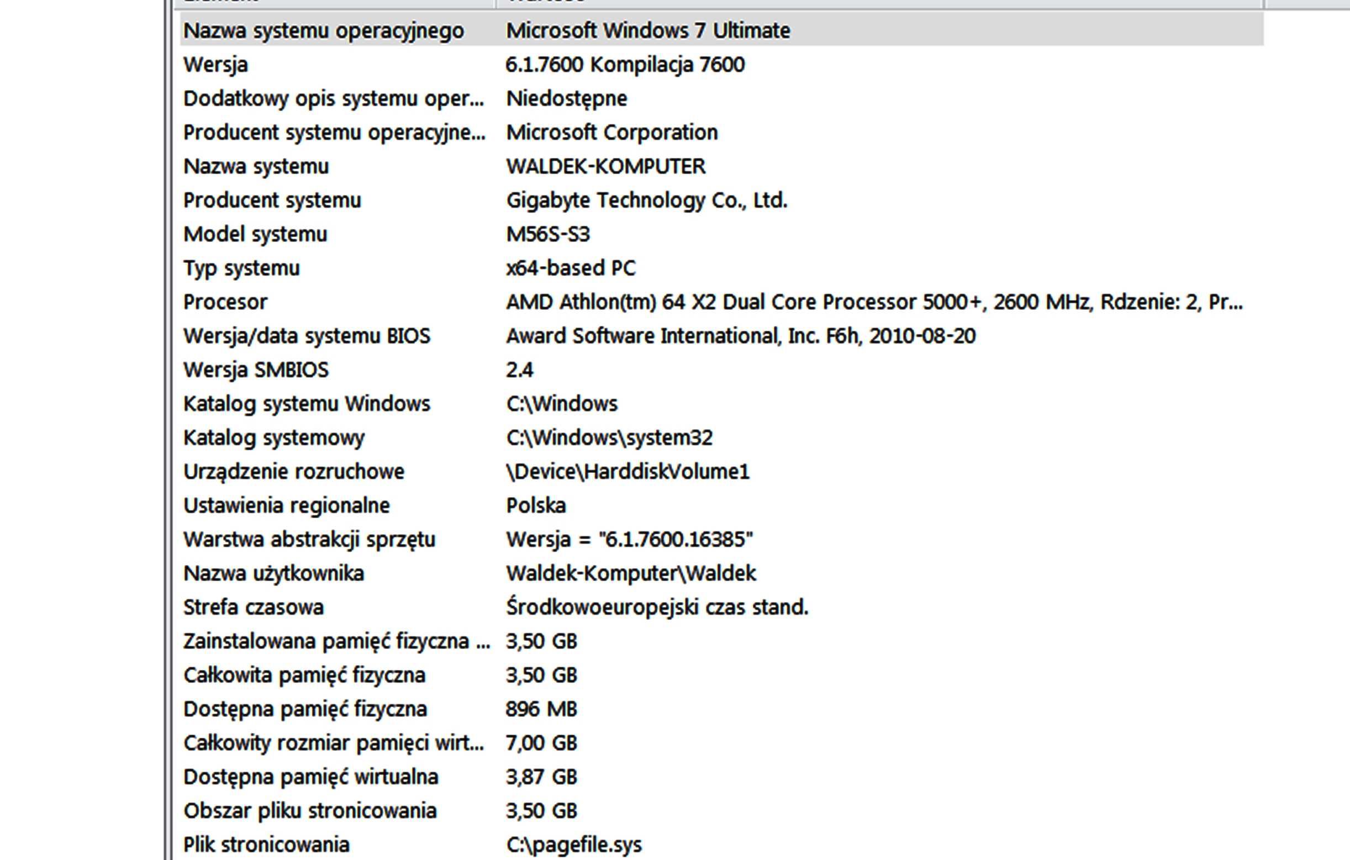The height and width of the screenshot is (860, 1350).
Task: Select the 'Dostępna pamięć fizyczna' row label
Action: [x=305, y=709]
